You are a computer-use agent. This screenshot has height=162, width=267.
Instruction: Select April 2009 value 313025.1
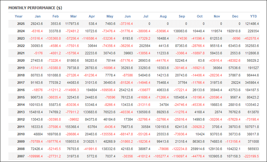90,141
